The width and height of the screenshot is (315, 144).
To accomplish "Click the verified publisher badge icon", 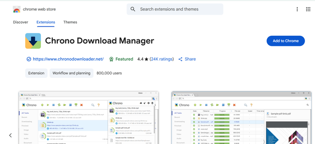I will click(x=29, y=59).
